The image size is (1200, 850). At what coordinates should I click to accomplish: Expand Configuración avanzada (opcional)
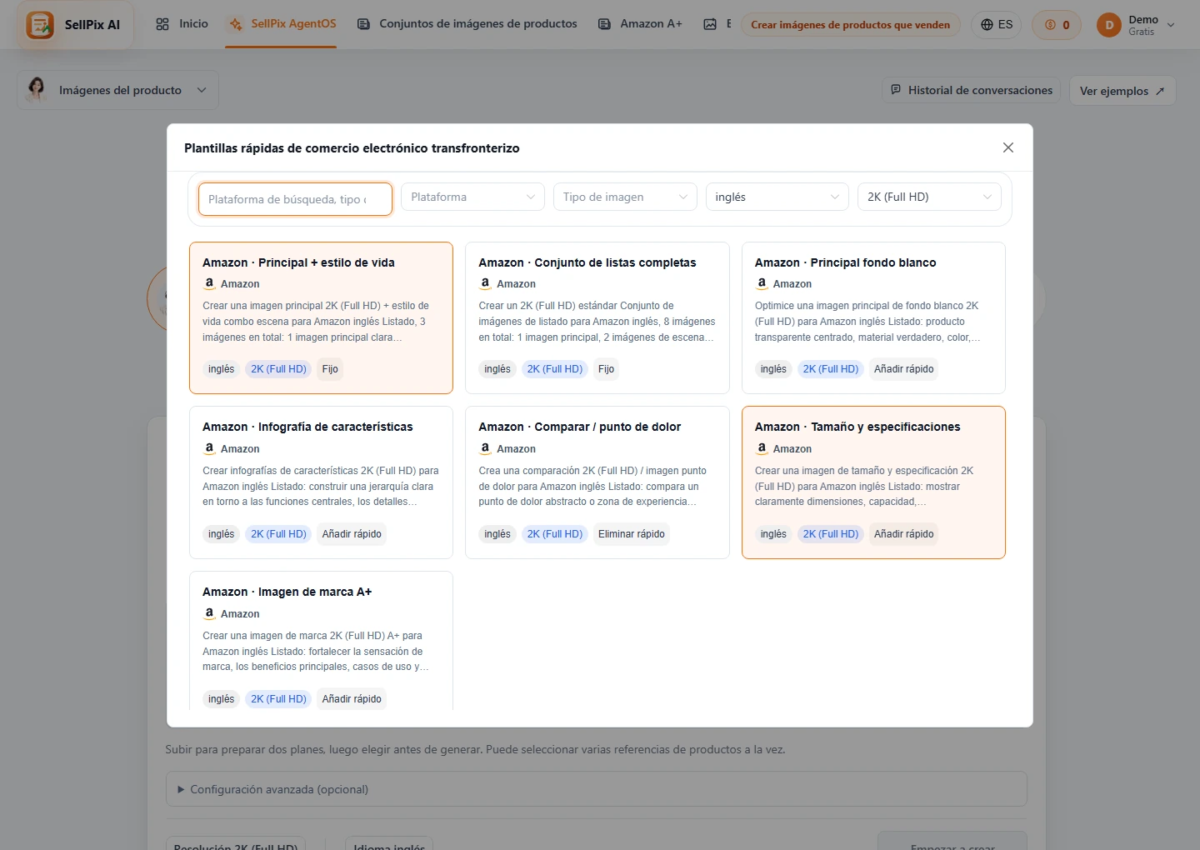[597, 789]
